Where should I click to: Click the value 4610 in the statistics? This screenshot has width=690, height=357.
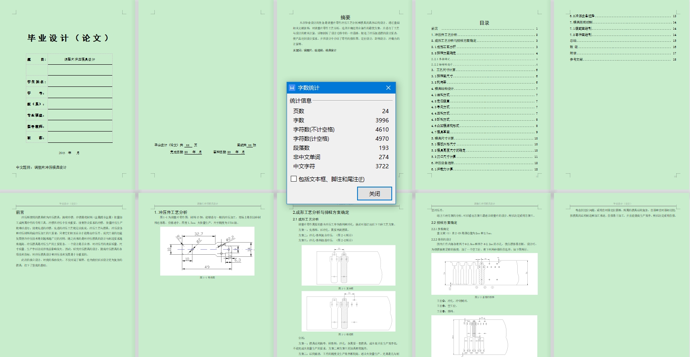tap(382, 129)
